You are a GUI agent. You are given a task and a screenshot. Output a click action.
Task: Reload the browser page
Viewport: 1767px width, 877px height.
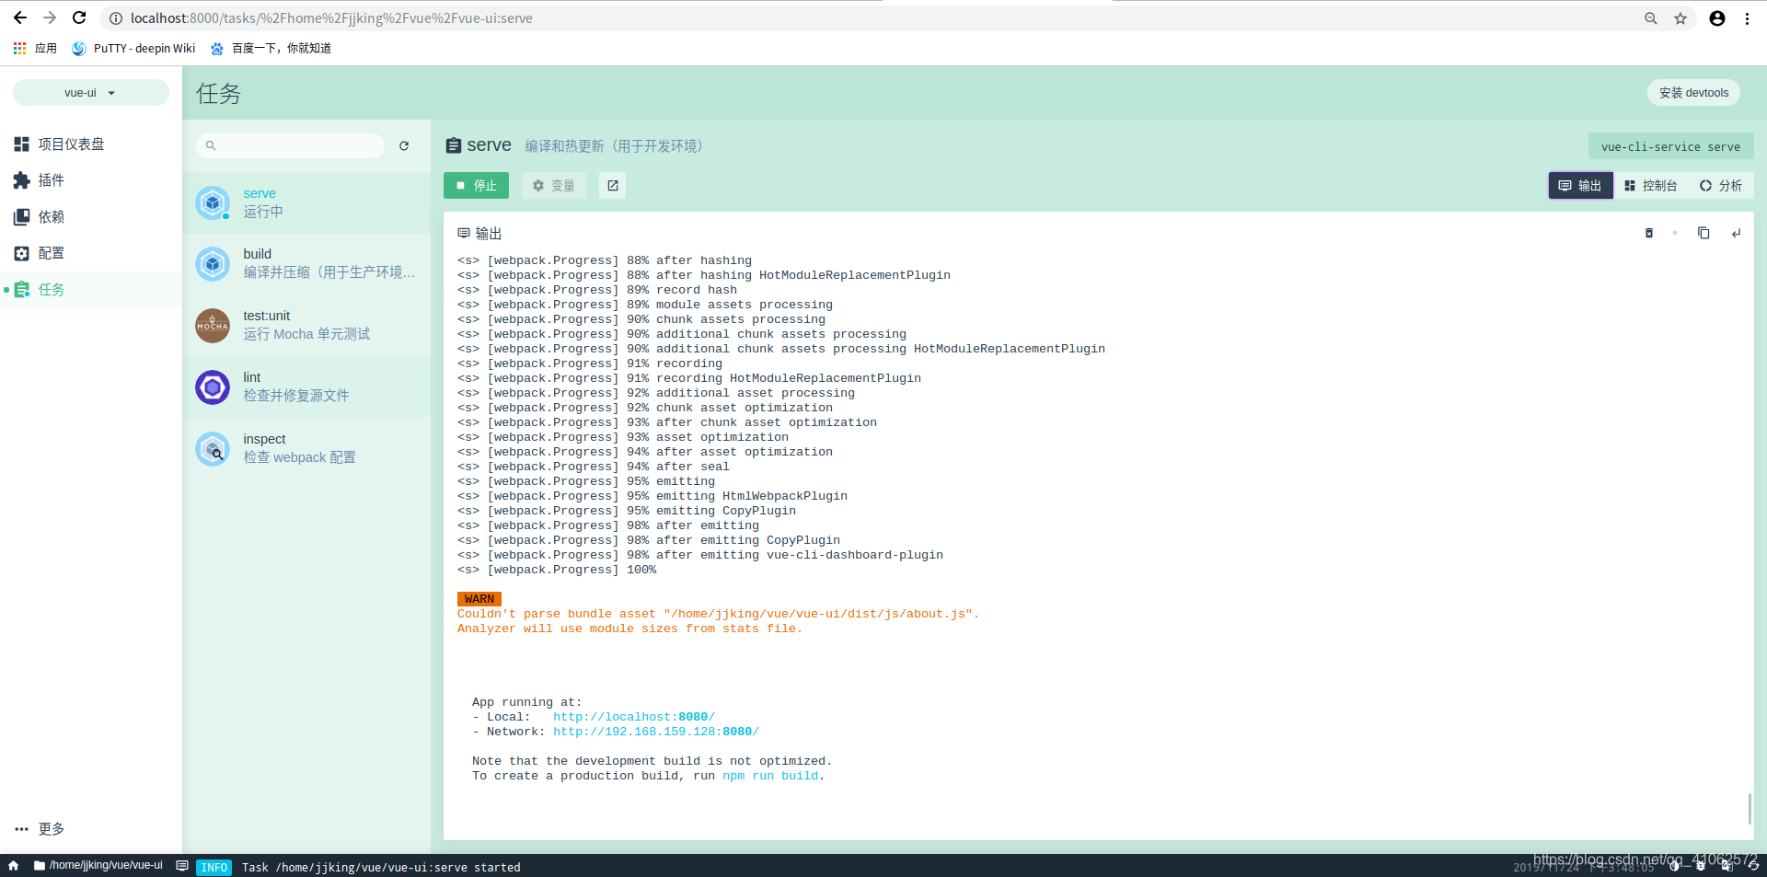79,17
